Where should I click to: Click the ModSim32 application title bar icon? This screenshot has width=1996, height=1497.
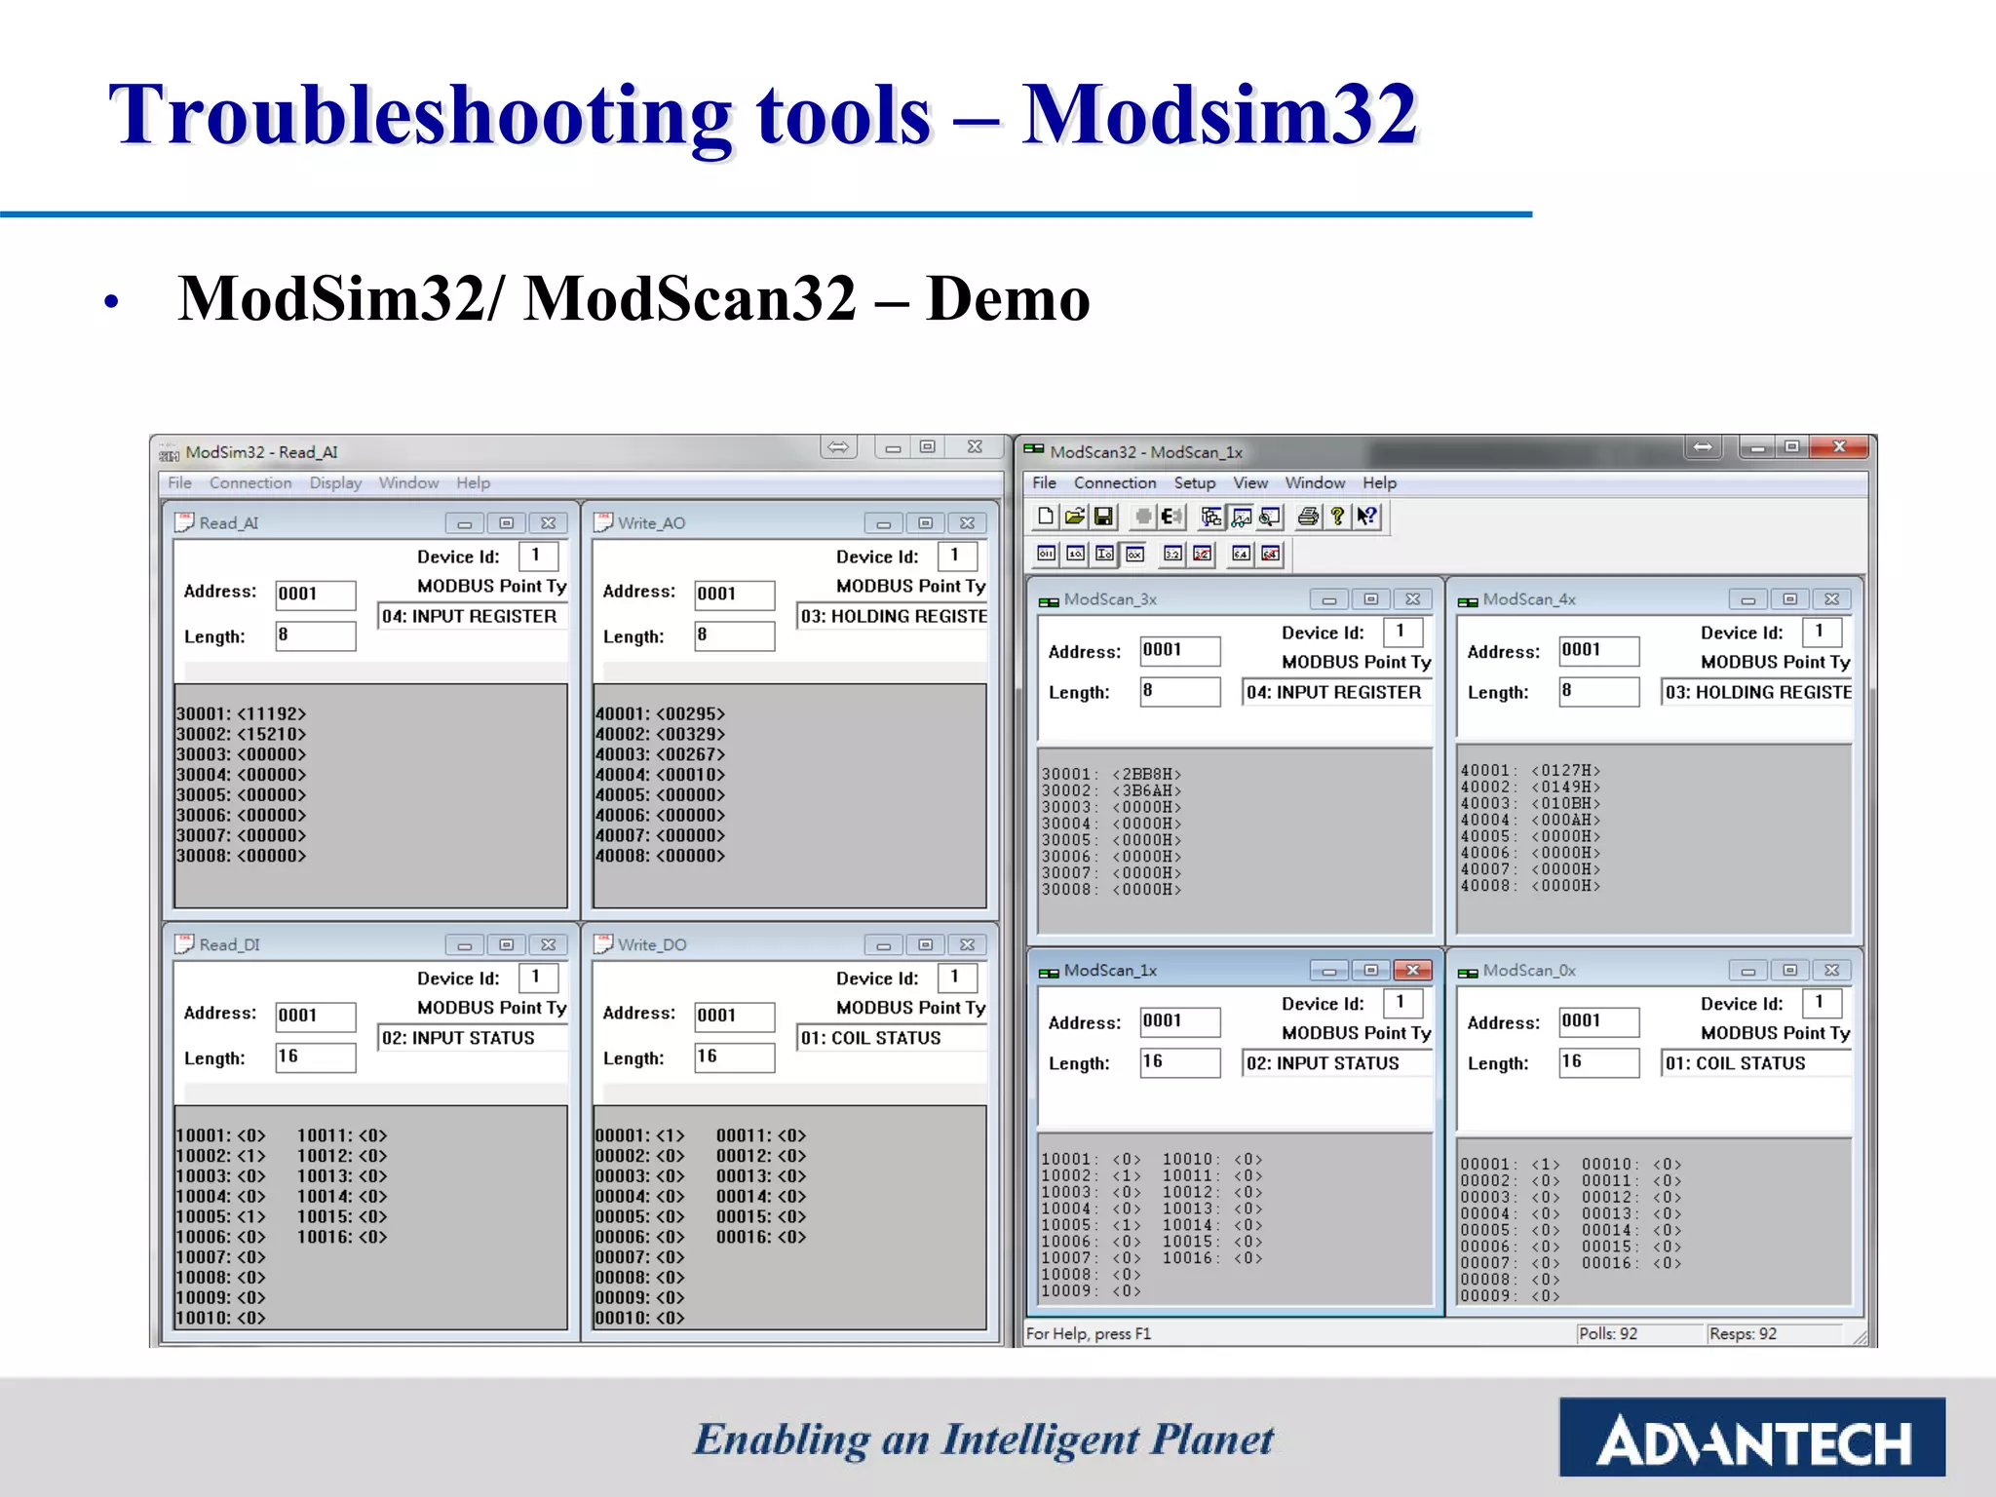point(170,453)
